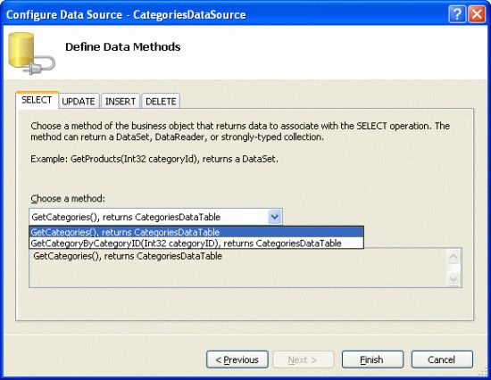Select GetCategoryByCategoryID(Int32 categoryID) option
This screenshot has height=380, width=491.
click(196, 244)
